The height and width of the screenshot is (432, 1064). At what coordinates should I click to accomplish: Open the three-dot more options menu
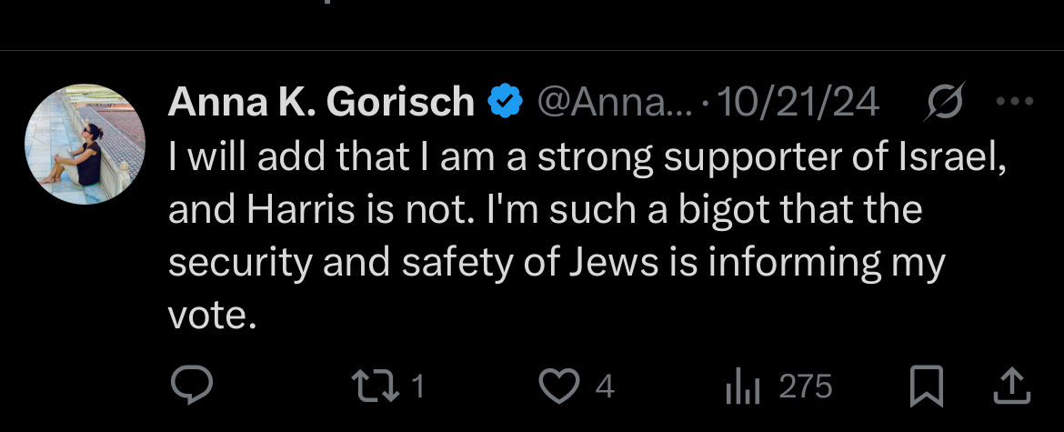(1015, 102)
